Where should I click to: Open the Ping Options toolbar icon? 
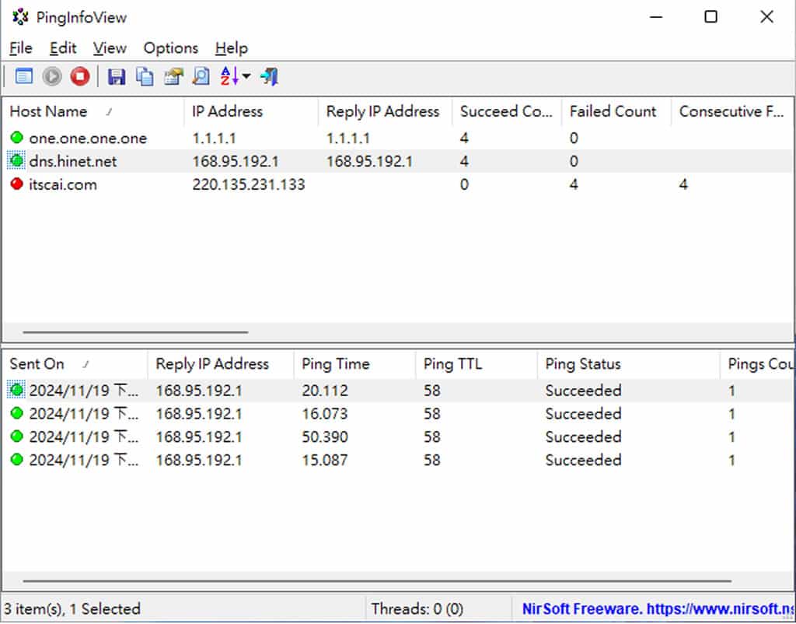pos(24,76)
